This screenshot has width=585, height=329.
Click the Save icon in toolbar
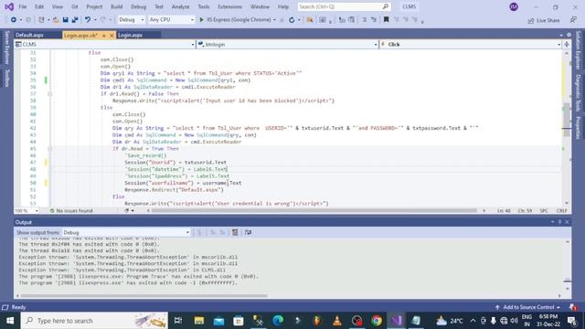click(65, 20)
